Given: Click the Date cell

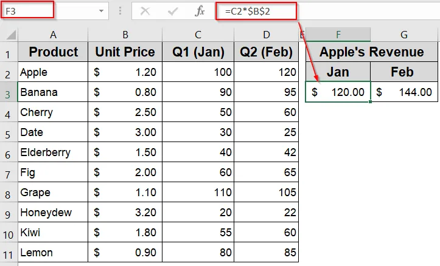Looking at the screenshot, I should (x=53, y=132).
